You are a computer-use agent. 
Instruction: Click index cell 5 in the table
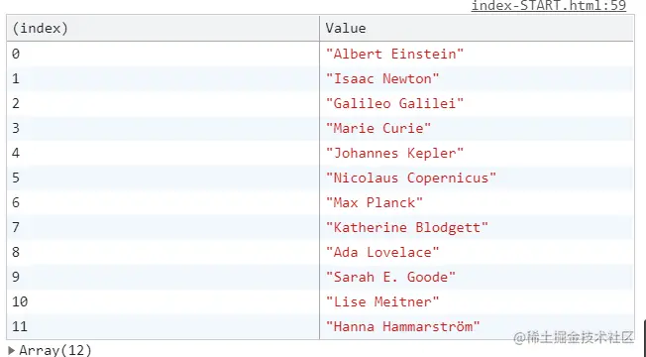click(163, 178)
